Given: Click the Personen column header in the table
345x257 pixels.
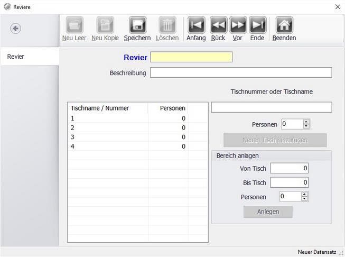Looking at the screenshot, I should coord(168,108).
